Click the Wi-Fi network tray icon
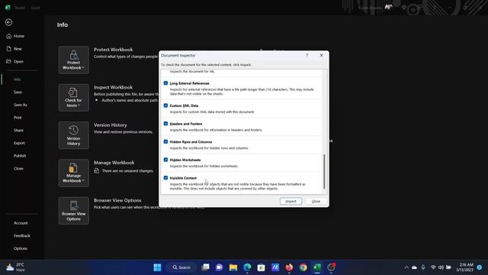The width and height of the screenshot is (488, 275). (433, 267)
